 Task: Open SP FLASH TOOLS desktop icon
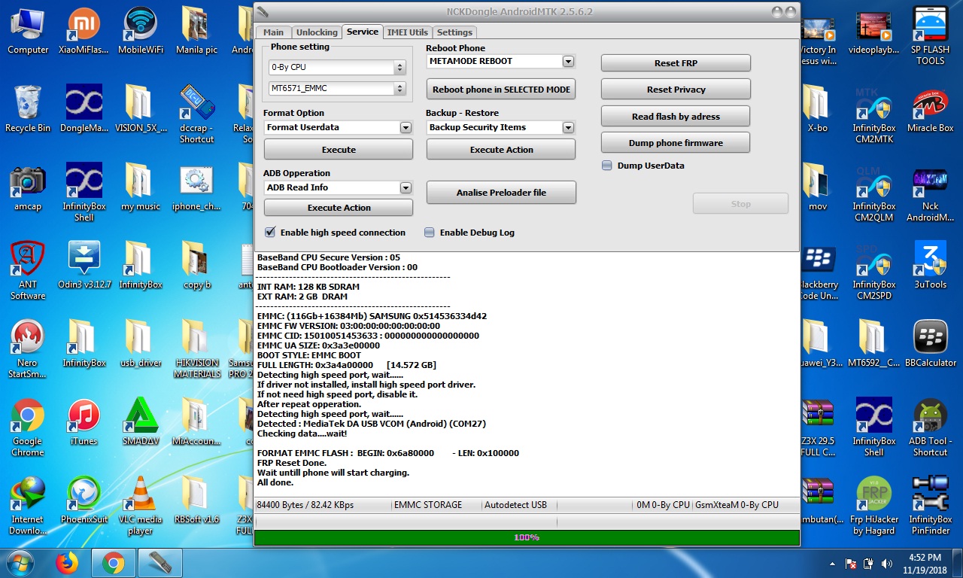[930, 37]
